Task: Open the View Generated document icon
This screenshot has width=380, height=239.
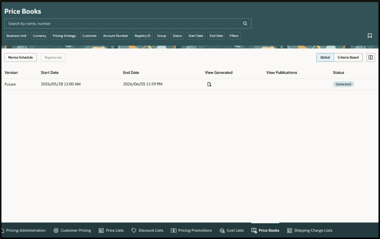Action: (209, 84)
